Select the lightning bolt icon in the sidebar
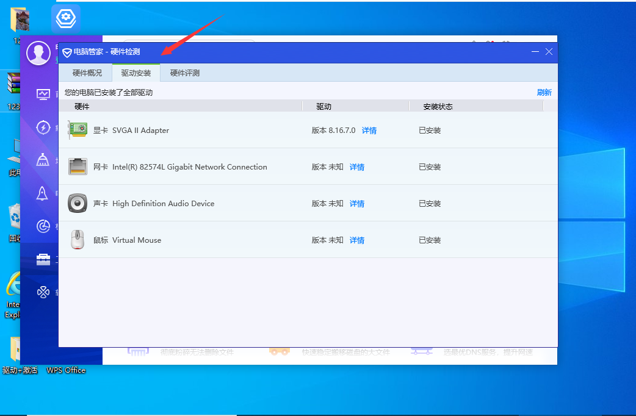Viewport: 636px width, 416px height. click(x=43, y=127)
